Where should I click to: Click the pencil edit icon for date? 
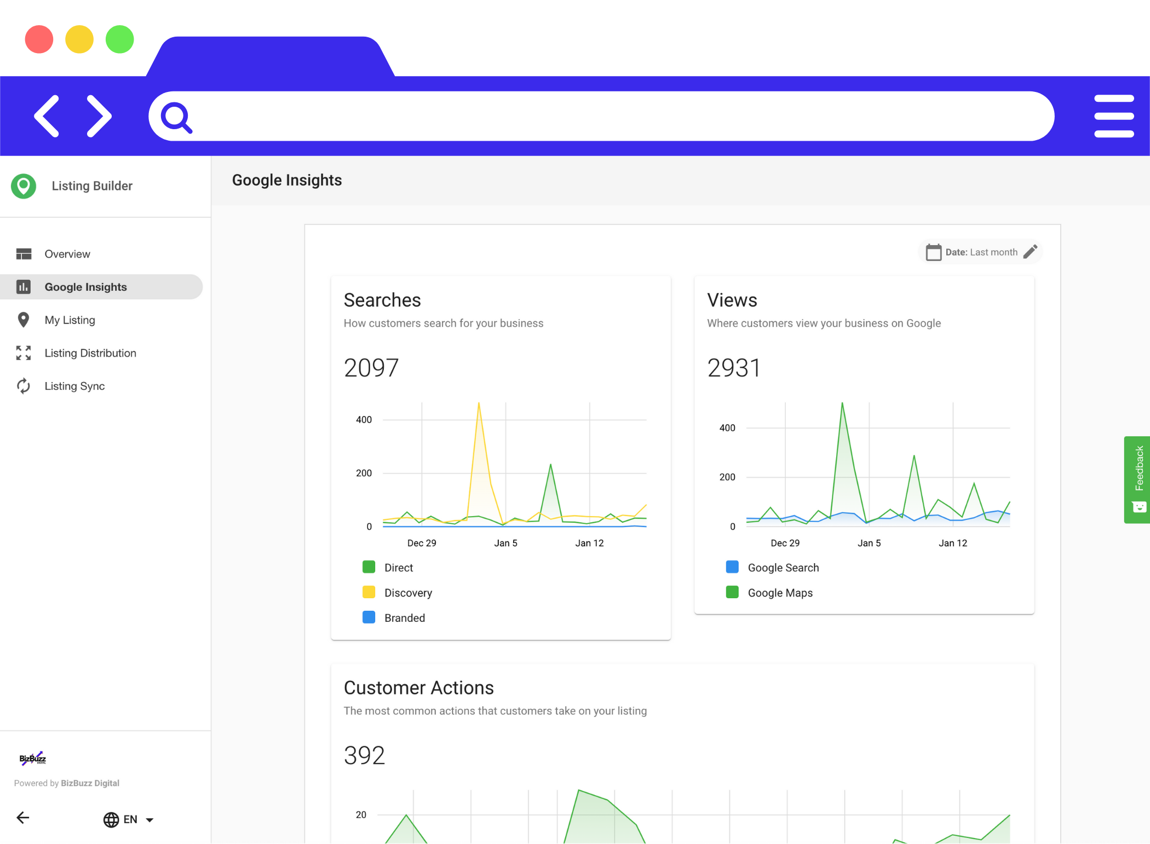point(1030,252)
